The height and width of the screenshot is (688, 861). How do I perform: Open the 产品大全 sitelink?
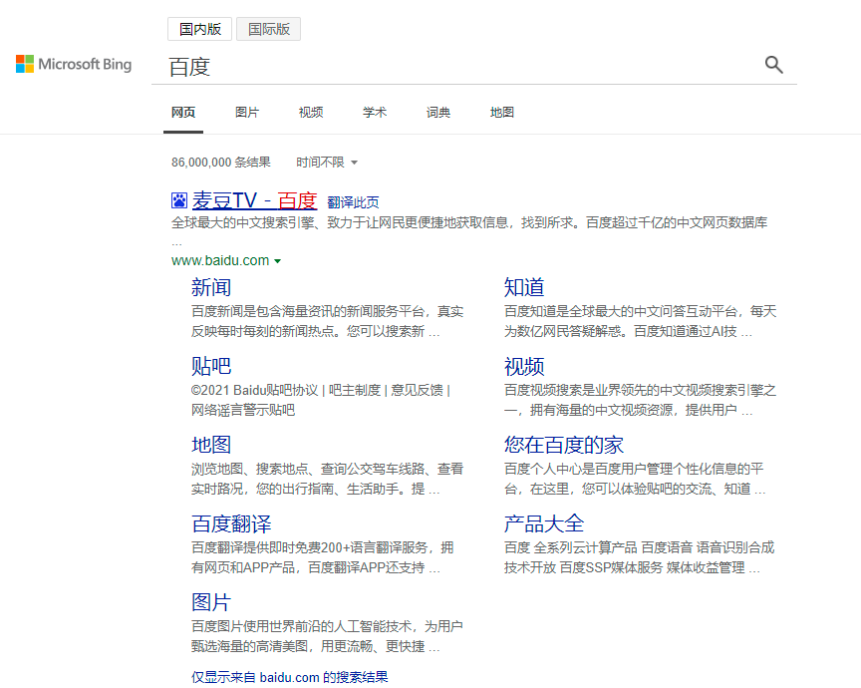(544, 523)
